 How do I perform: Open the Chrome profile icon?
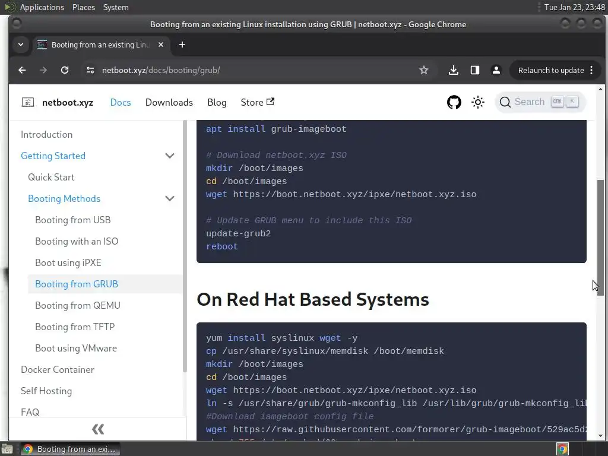pyautogui.click(x=496, y=70)
